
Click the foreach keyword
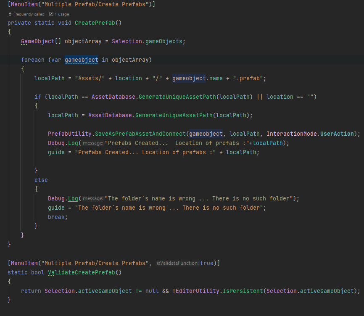click(33, 60)
